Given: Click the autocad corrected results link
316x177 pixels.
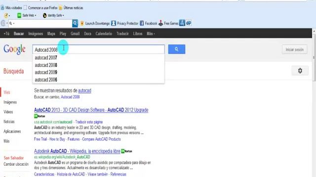Looking at the screenshot, I should (84, 90).
